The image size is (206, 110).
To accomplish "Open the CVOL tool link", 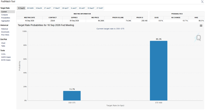I will click(3, 54).
